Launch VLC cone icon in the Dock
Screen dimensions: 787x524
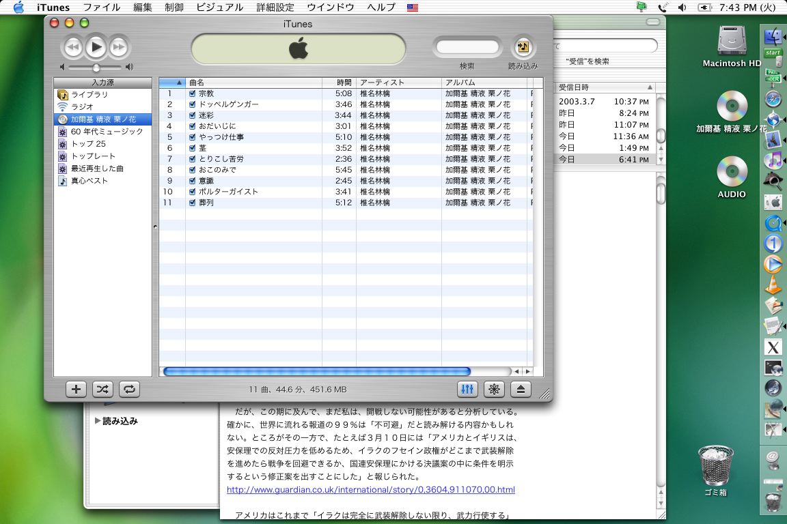(773, 285)
